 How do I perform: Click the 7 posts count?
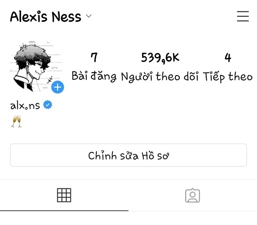(x=94, y=57)
